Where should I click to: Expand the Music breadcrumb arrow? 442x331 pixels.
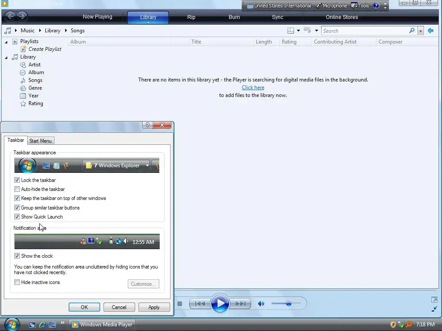(40, 31)
